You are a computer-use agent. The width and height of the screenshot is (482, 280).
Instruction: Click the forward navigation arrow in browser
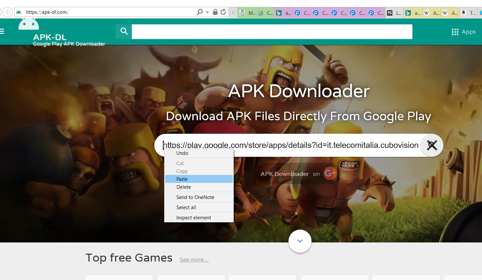(x=8, y=12)
